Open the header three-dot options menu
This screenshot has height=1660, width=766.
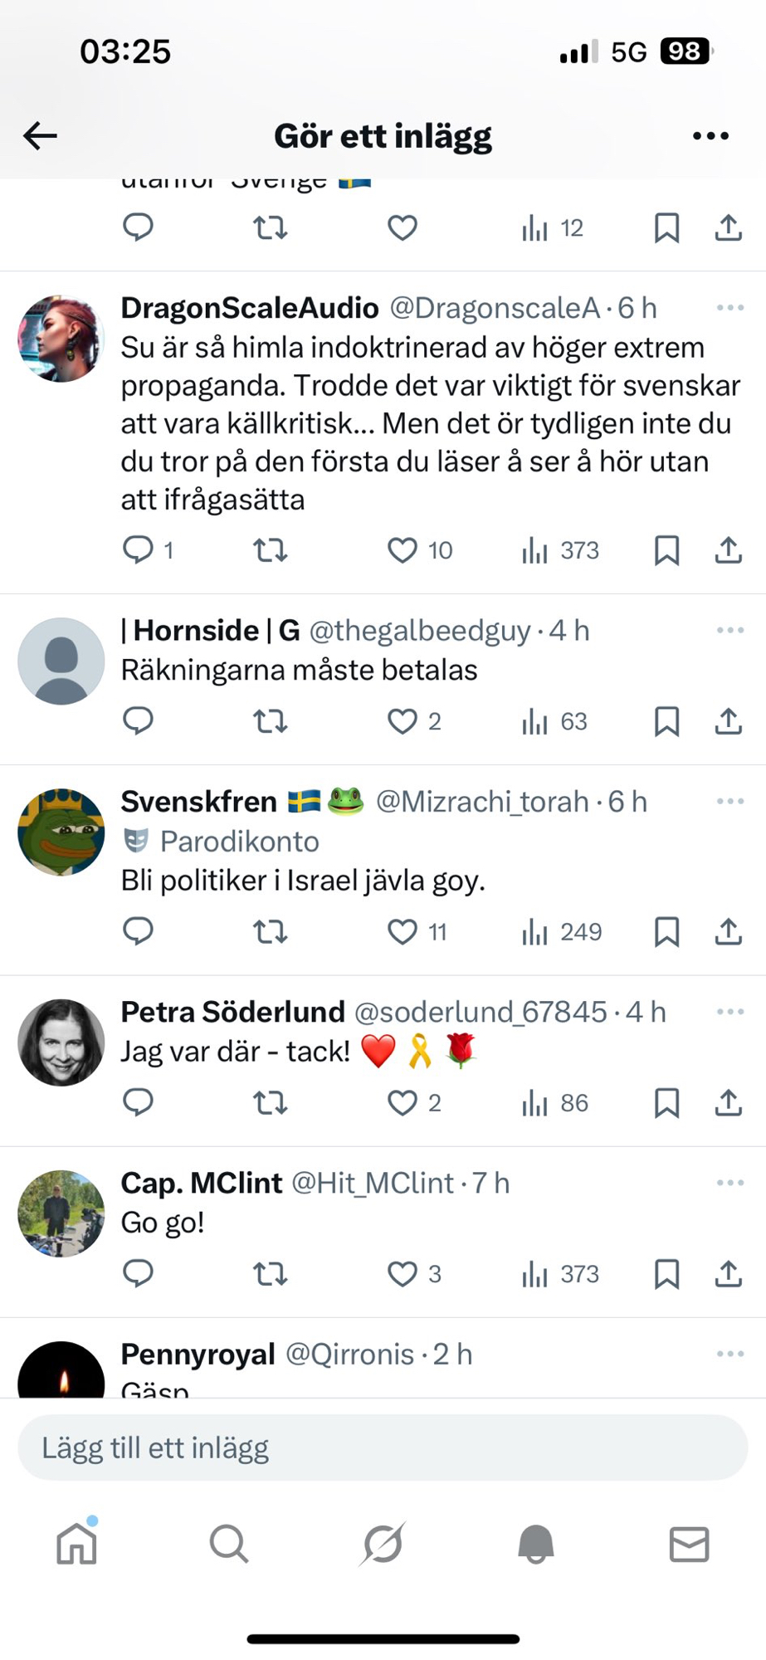tap(710, 136)
